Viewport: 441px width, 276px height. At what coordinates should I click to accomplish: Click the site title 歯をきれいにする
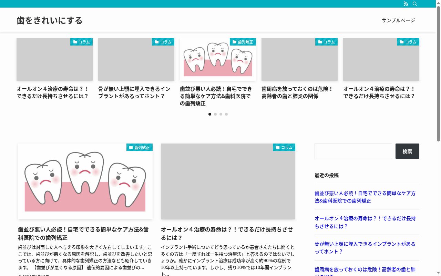(50, 20)
